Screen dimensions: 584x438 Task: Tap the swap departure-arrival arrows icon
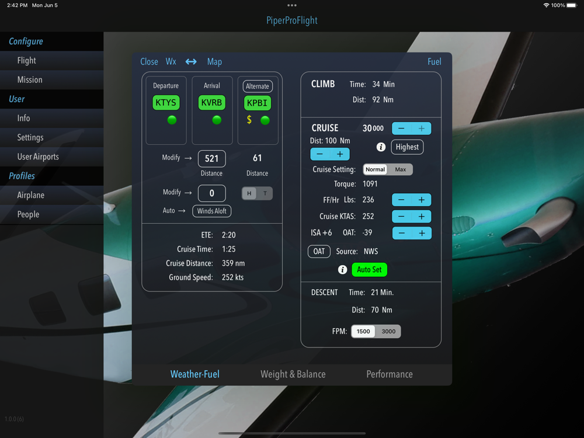click(191, 61)
